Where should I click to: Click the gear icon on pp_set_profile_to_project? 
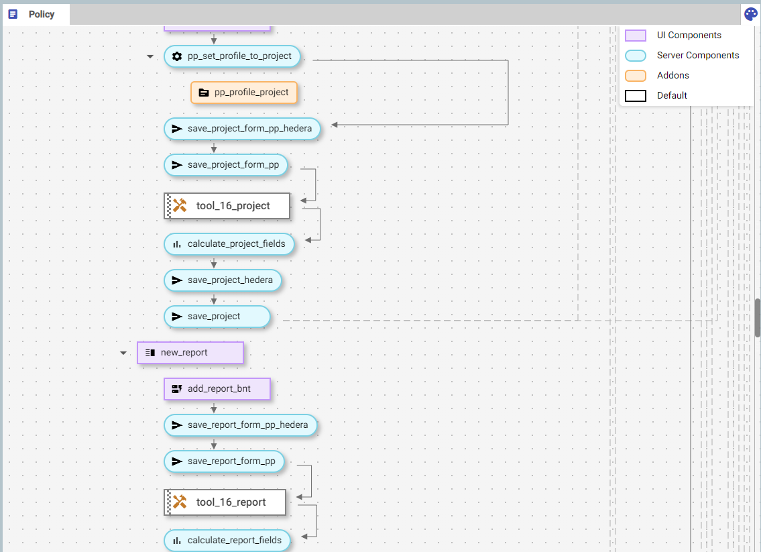coord(177,56)
